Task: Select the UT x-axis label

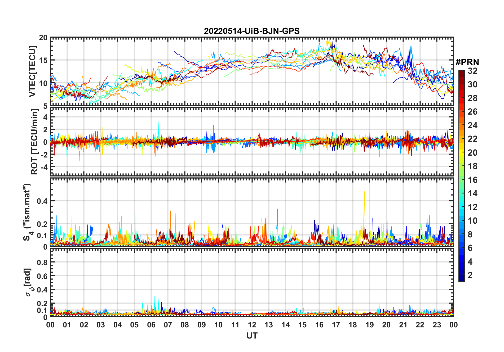Action: (x=252, y=336)
